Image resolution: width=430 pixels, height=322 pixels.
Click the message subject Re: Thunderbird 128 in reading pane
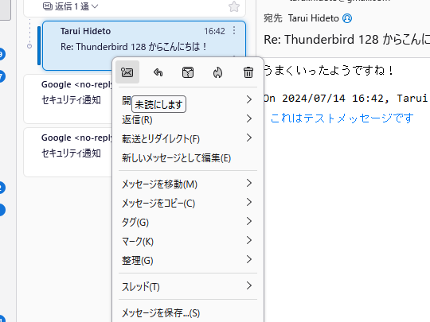(x=346, y=40)
